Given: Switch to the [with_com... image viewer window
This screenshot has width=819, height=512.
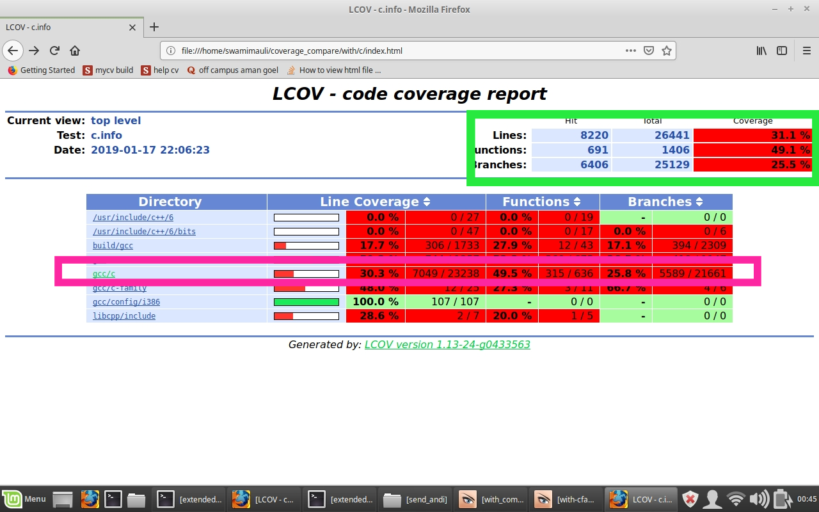Looking at the screenshot, I should [x=491, y=499].
